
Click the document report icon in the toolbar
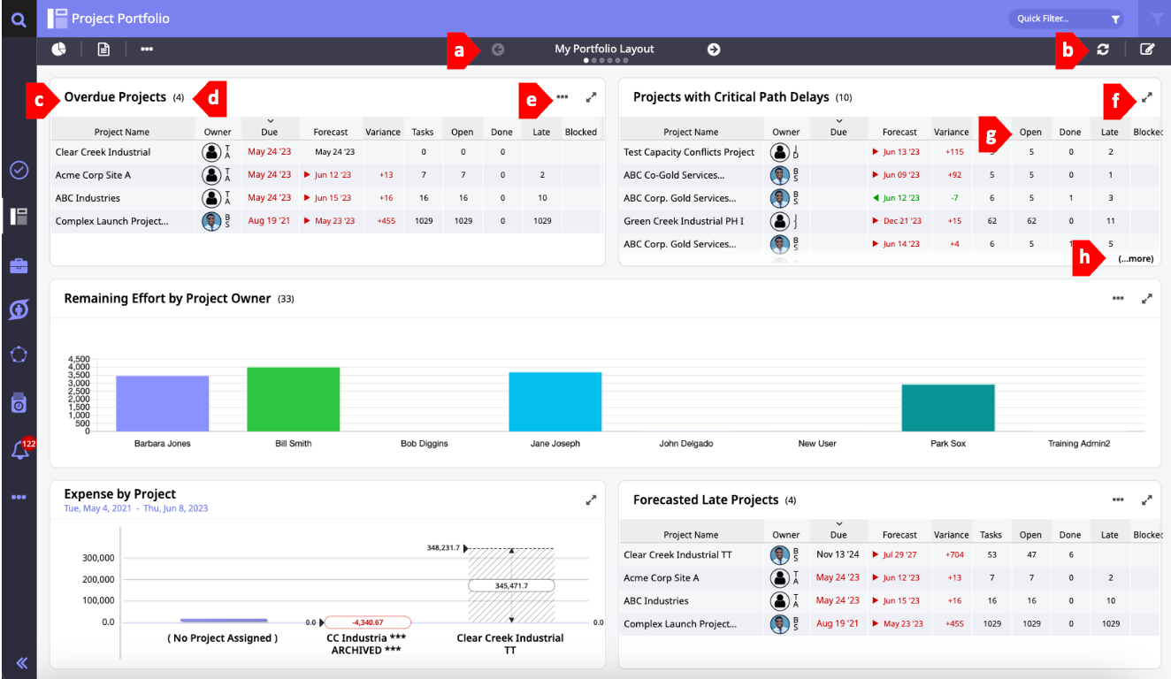[103, 50]
